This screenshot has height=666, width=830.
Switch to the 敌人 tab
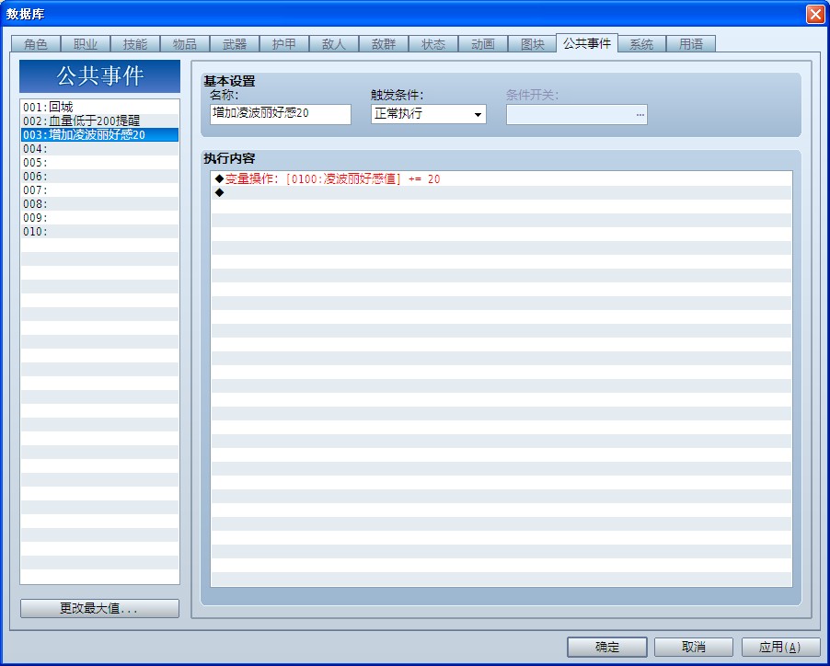(x=334, y=44)
